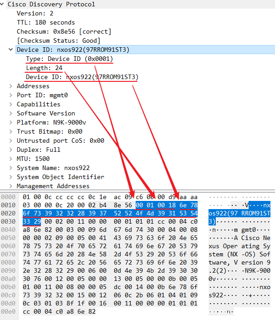Click the Capabilities row text

coord(38,104)
